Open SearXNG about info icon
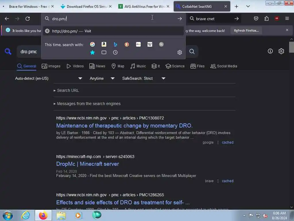The width and height of the screenshot is (294, 221). coord(270,51)
